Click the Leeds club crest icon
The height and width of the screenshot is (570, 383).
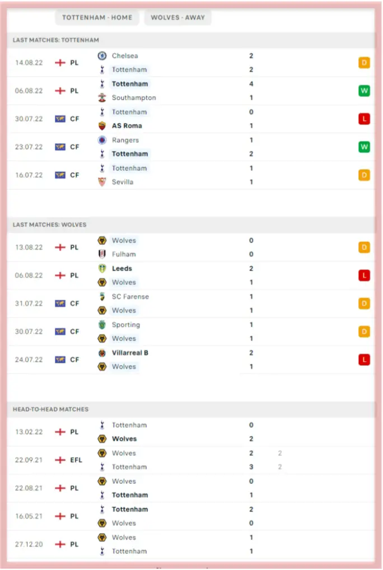102,268
